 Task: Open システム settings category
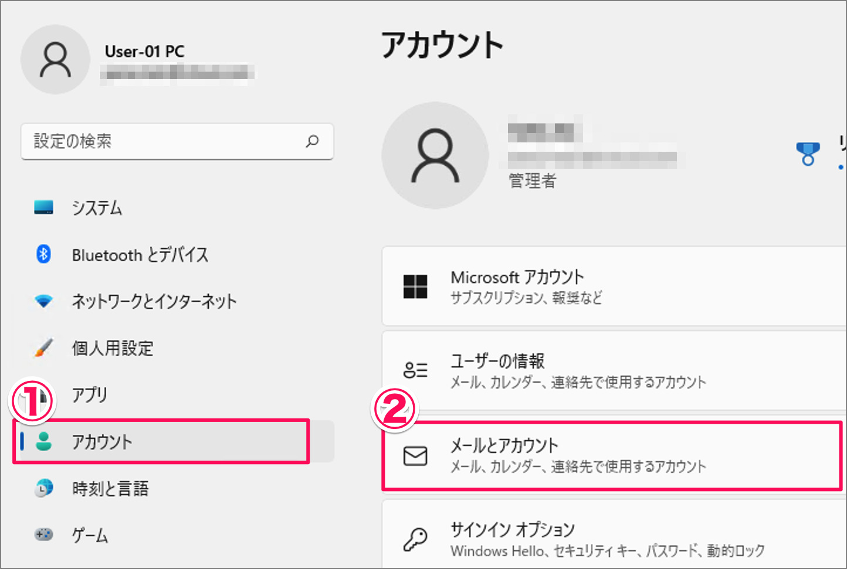tap(176, 207)
